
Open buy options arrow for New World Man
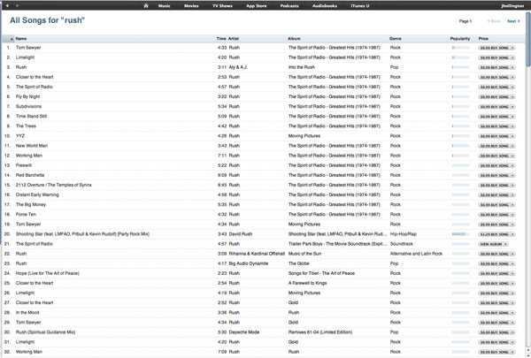click(x=512, y=146)
